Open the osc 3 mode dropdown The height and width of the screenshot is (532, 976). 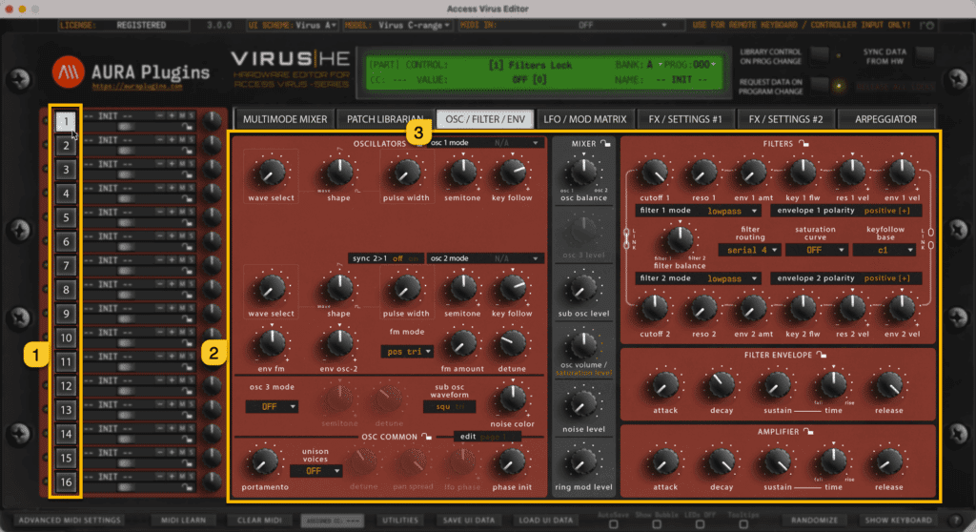[x=272, y=407]
